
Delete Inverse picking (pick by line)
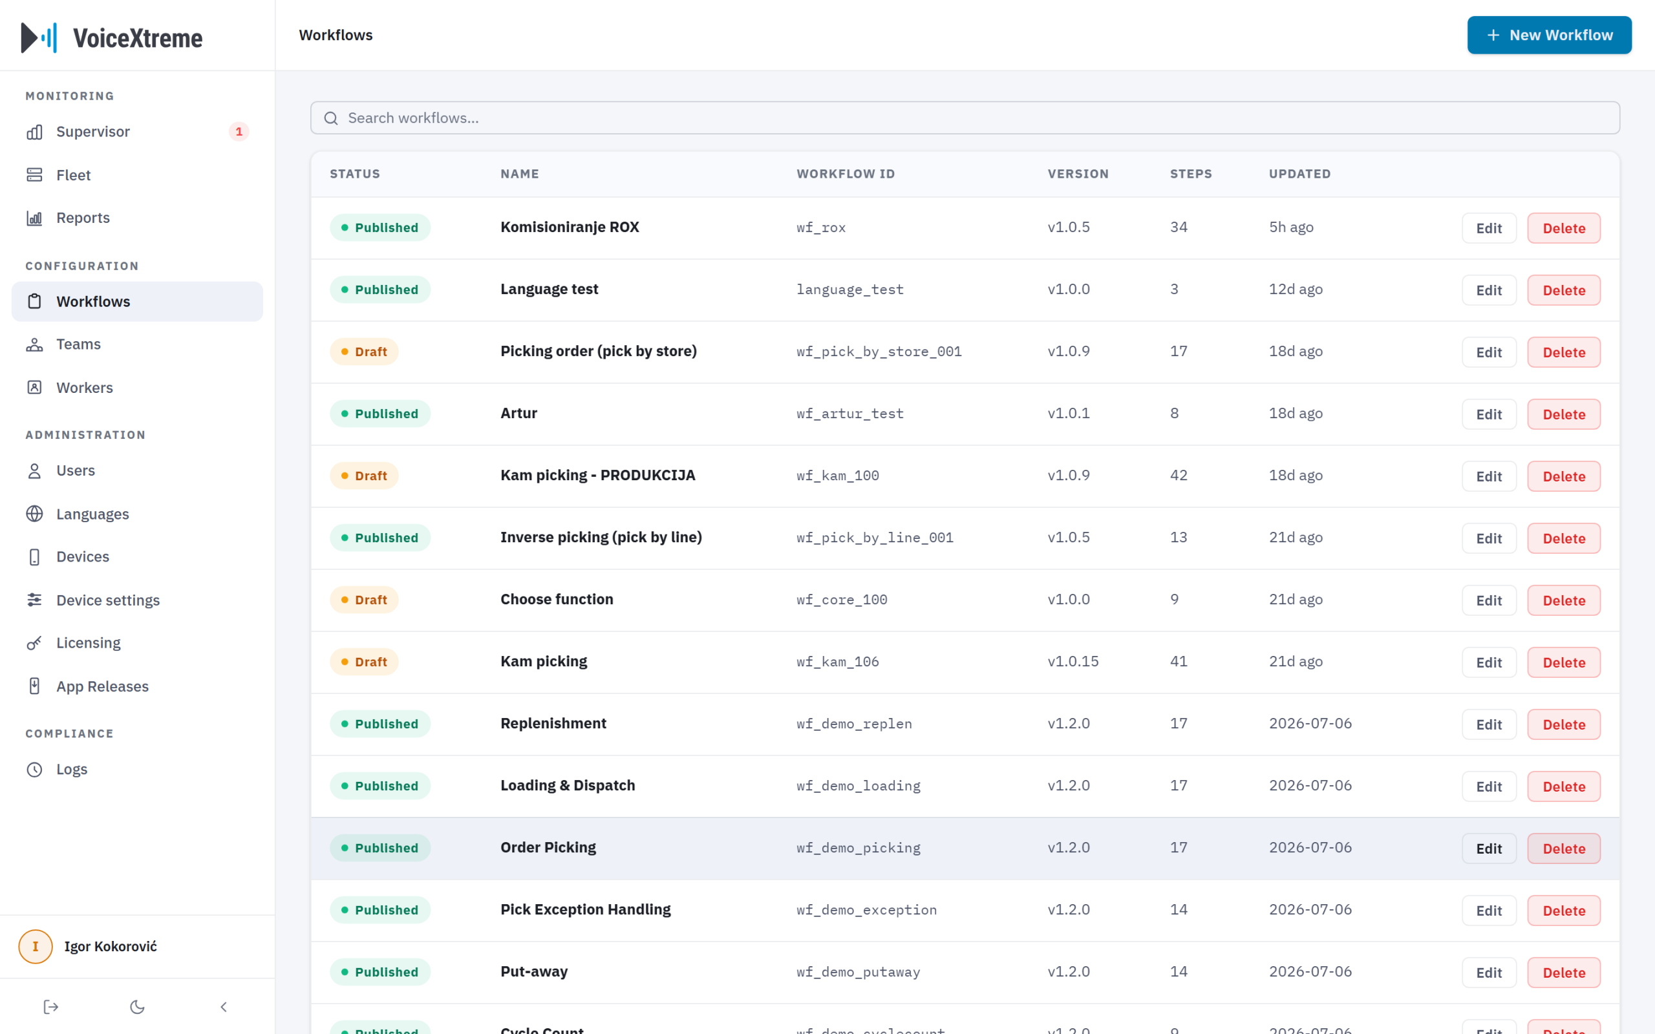(1563, 539)
